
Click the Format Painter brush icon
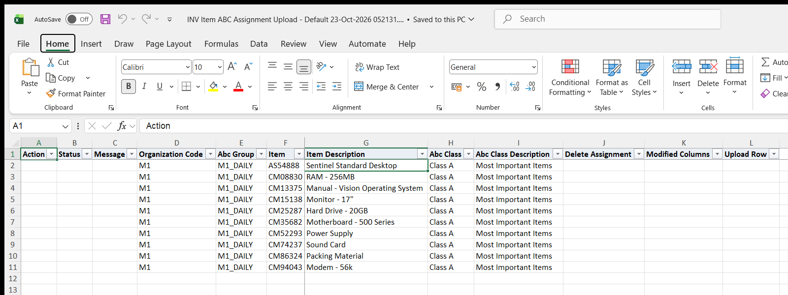51,93
